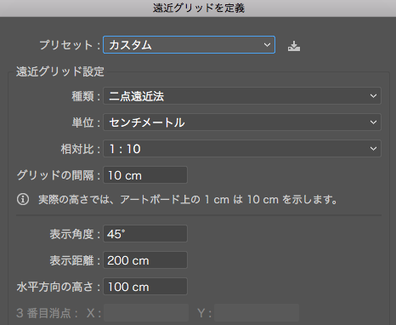Click the グリッドの間隔 field showing 10 cm
The width and height of the screenshot is (396, 325).
click(x=145, y=175)
